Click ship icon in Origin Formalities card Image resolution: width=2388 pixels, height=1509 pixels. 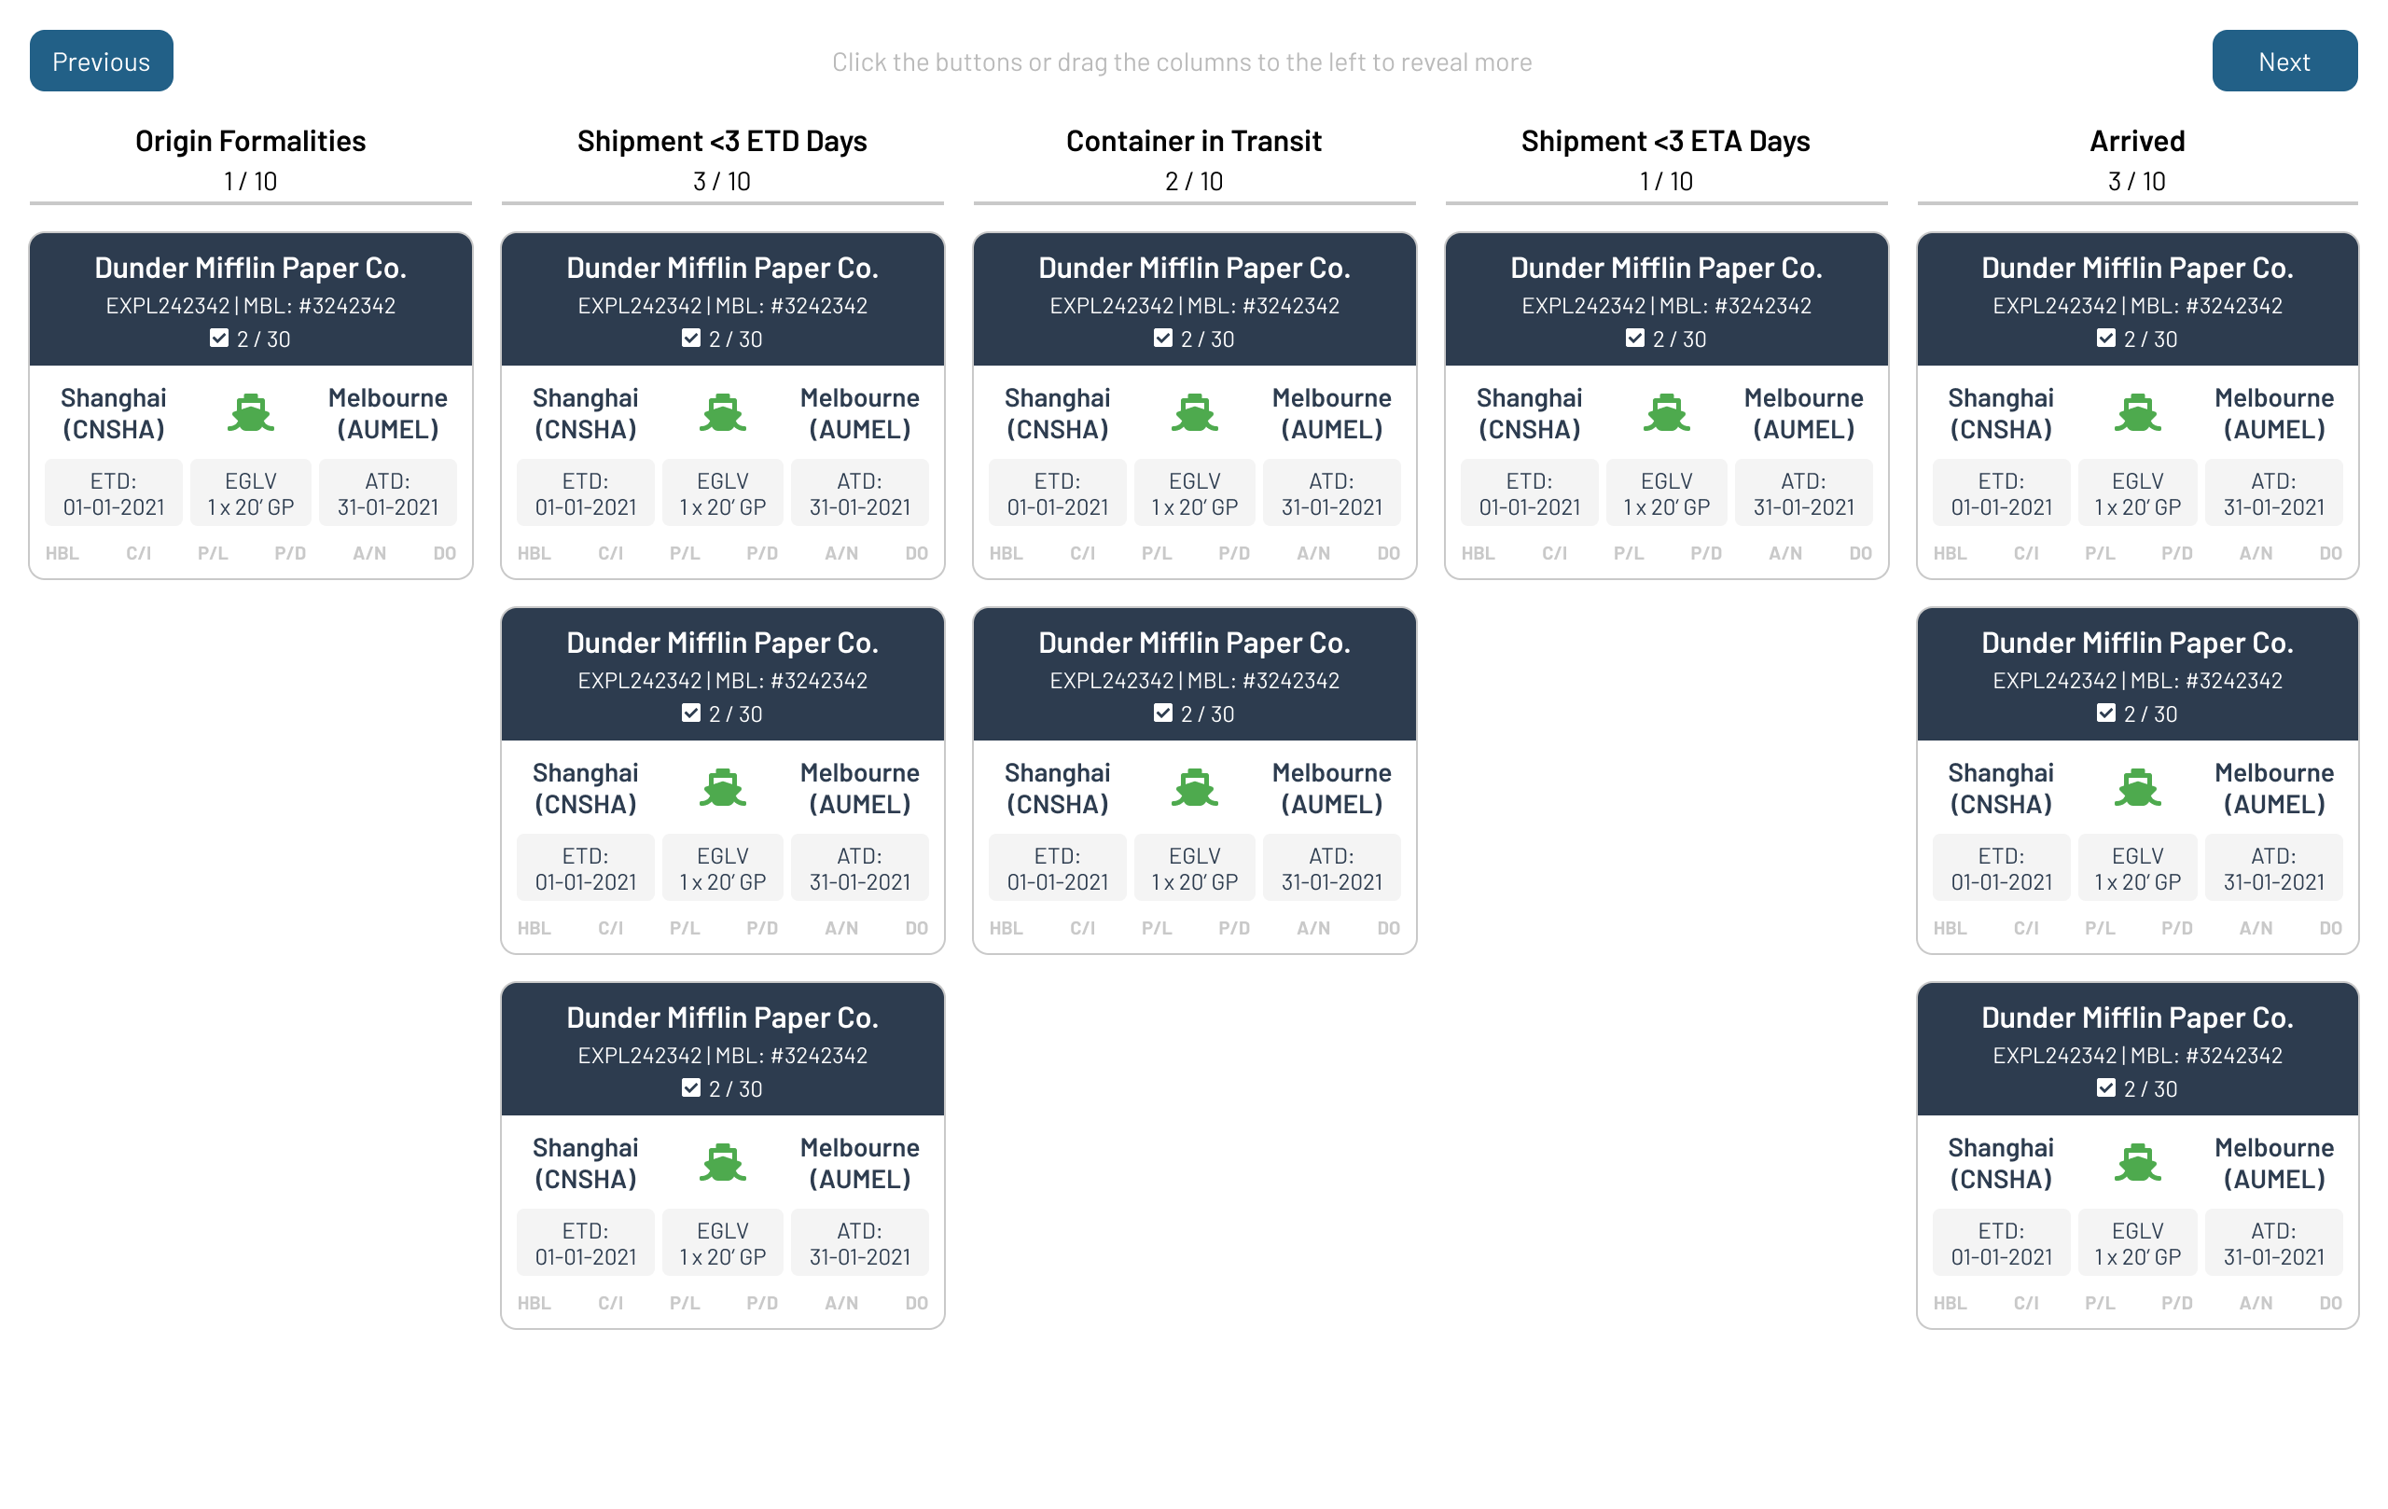pos(251,413)
